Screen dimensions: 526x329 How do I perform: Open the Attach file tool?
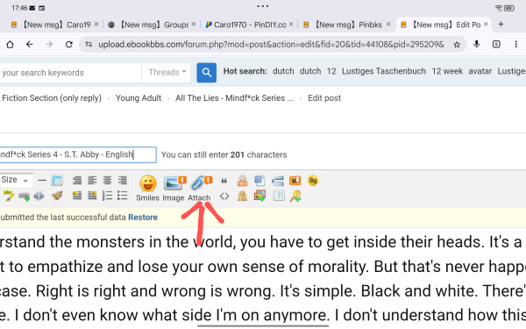click(200, 188)
